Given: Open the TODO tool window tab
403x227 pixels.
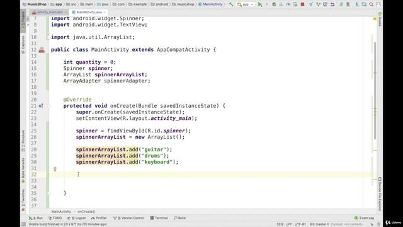Looking at the screenshot, I should 55,218.
